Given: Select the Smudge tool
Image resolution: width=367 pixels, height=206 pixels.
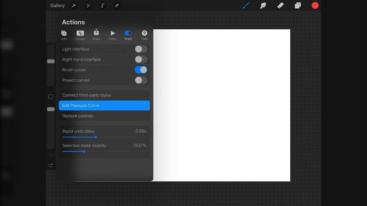Looking at the screenshot, I should click(x=263, y=5).
